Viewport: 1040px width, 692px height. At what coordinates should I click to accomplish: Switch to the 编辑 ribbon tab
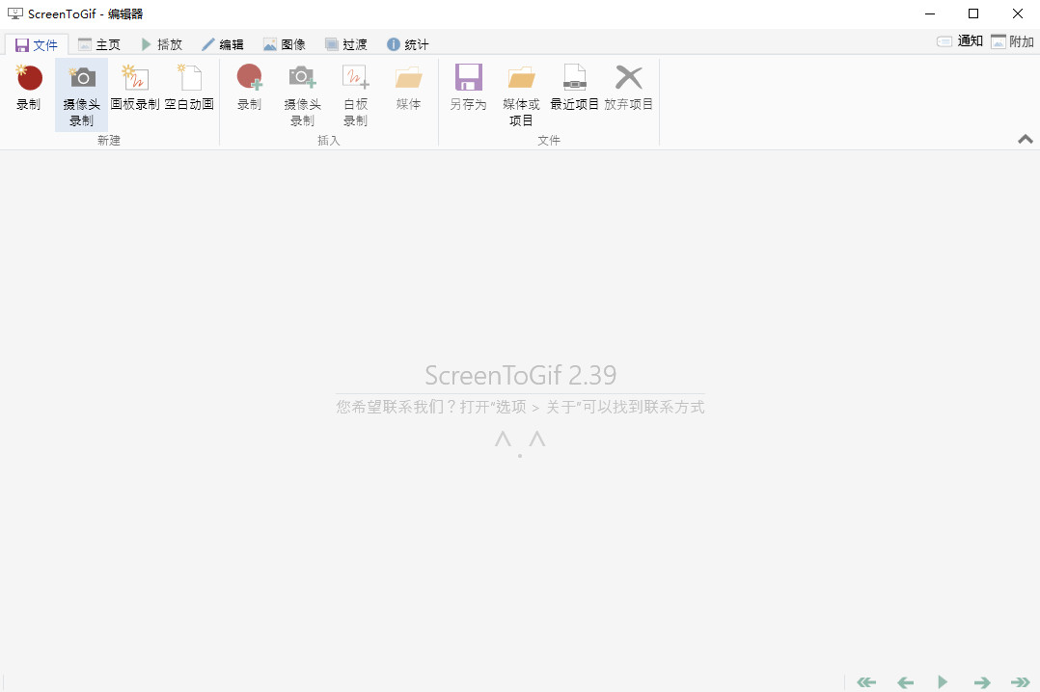tap(223, 43)
